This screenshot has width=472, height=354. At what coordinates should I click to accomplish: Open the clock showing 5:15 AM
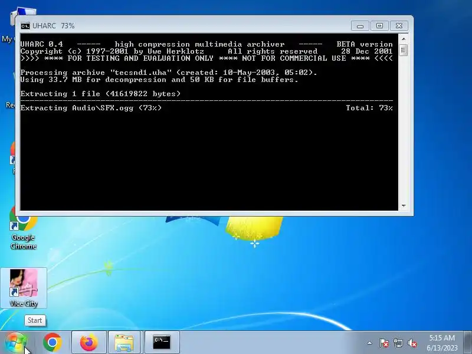point(442,343)
